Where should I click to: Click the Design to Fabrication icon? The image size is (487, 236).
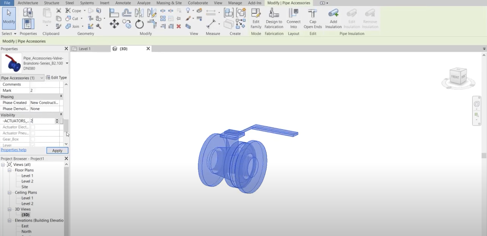(x=274, y=18)
